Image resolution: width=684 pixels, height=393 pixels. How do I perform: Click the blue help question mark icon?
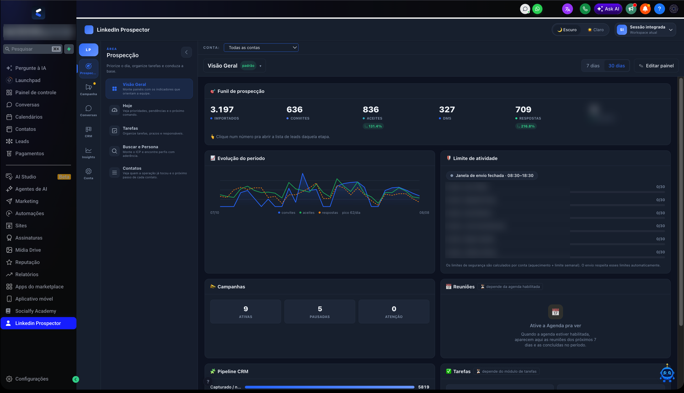point(659,9)
